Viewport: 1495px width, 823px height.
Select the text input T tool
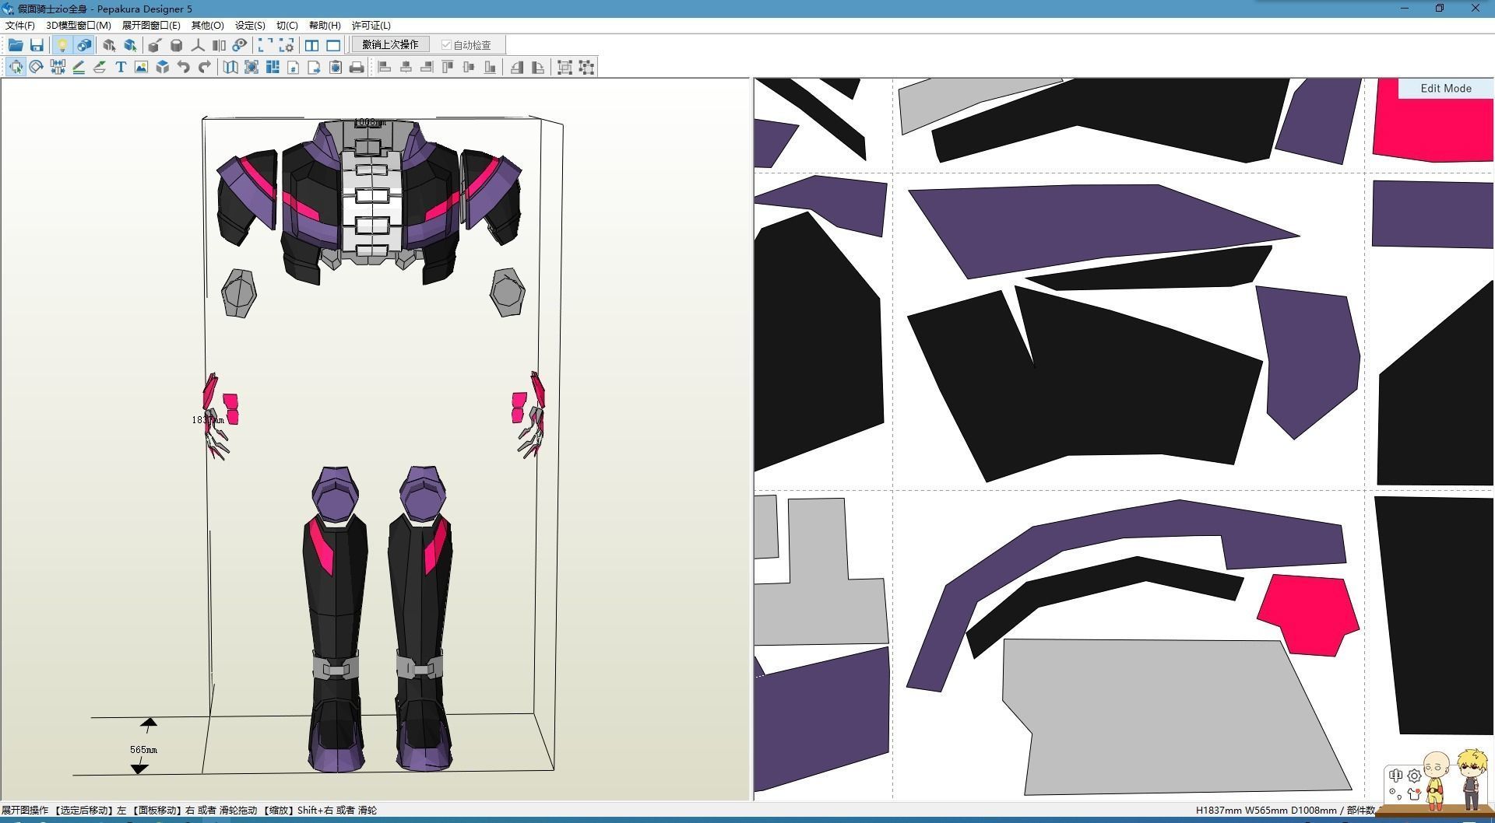pos(121,67)
